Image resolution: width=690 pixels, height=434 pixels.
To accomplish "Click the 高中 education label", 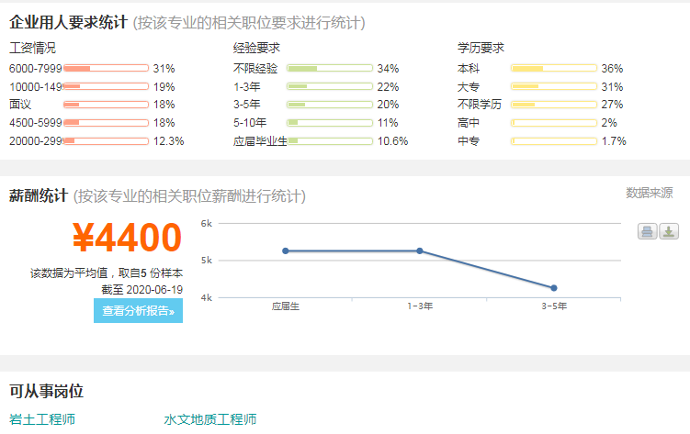I will point(469,123).
